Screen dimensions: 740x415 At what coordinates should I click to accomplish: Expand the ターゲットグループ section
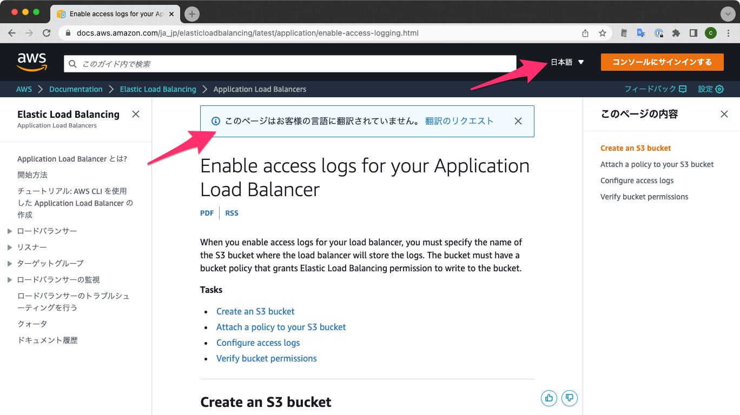click(10, 264)
